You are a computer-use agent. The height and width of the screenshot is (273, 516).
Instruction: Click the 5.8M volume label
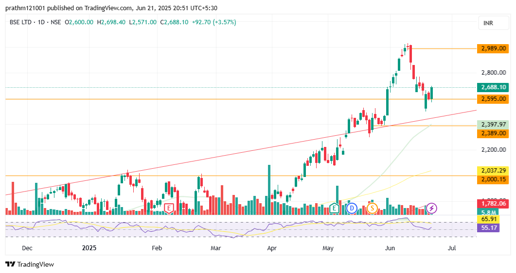[489, 212]
